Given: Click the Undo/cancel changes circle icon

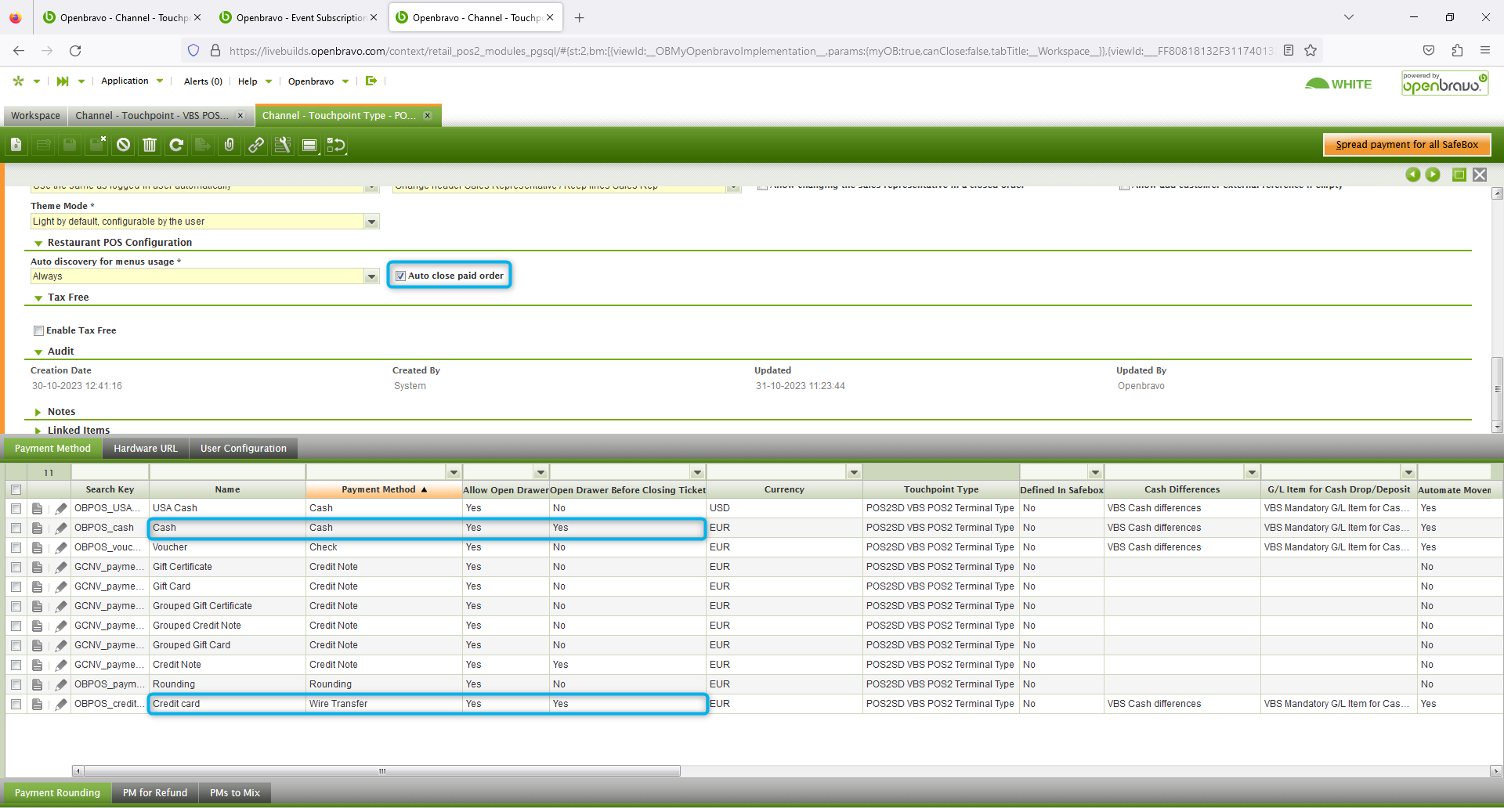Looking at the screenshot, I should tap(123, 145).
